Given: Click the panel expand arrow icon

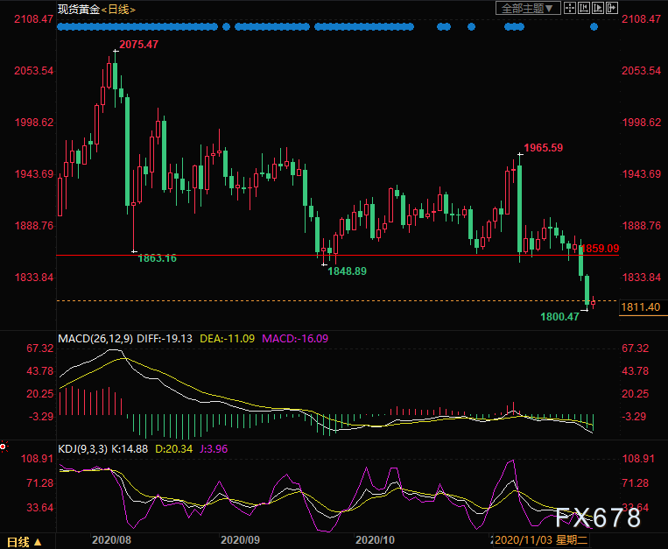Looking at the screenshot, I should [612, 8].
